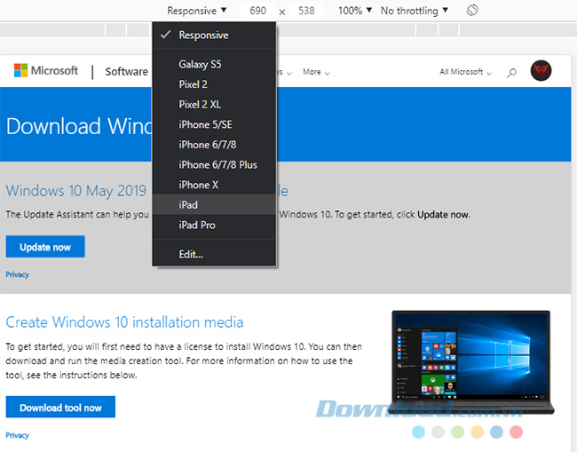Choose iPhone 6/7/8 device
Viewport: 577px width, 452px height.
click(x=214, y=145)
